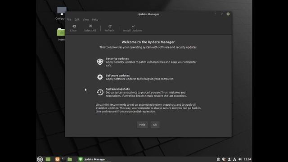Image resolution: width=288 pixels, height=162 pixels.
Task: Click the Install Updates toolbar icon
Action: click(x=133, y=26)
